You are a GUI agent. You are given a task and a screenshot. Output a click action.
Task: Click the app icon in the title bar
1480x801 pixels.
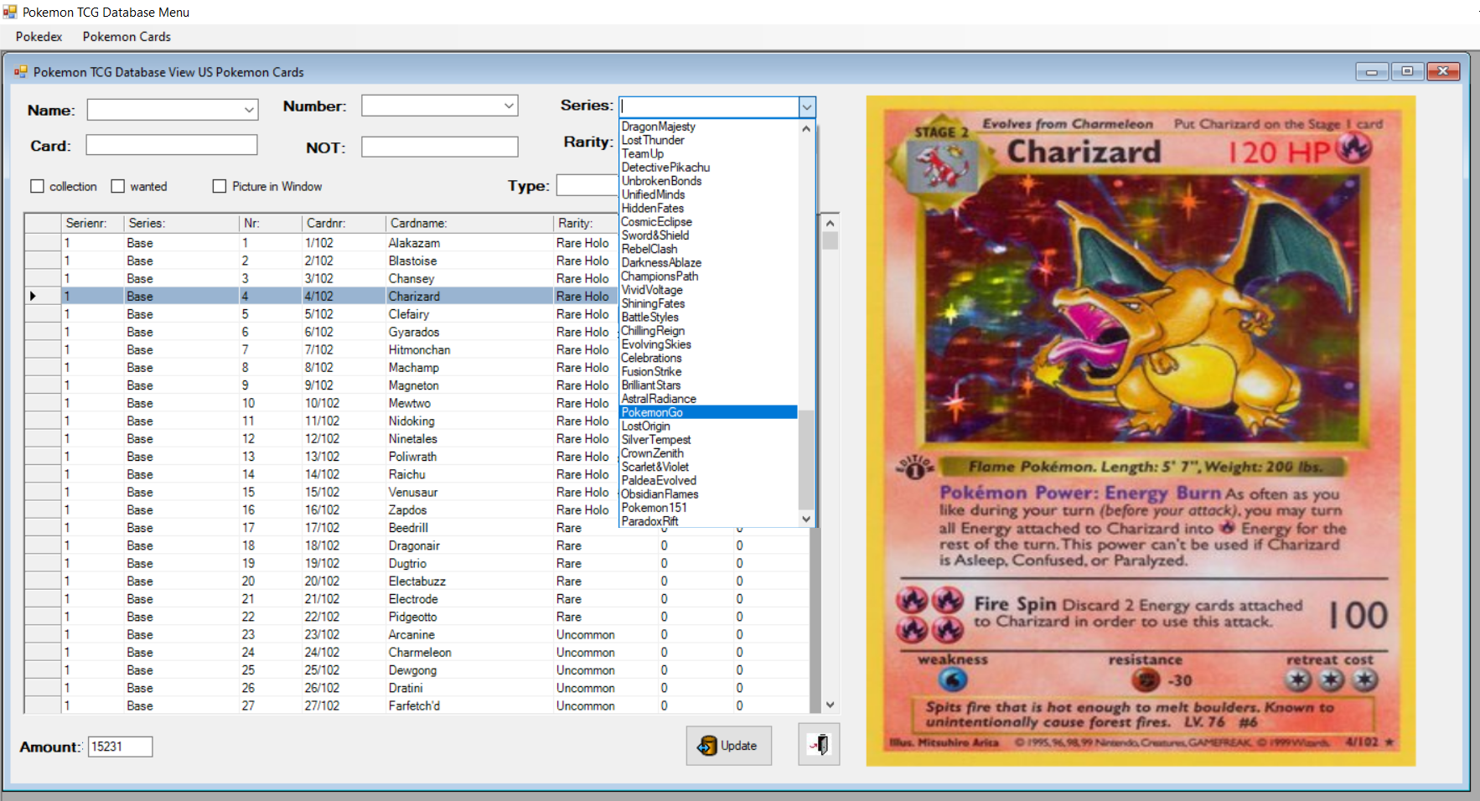[x=10, y=12]
